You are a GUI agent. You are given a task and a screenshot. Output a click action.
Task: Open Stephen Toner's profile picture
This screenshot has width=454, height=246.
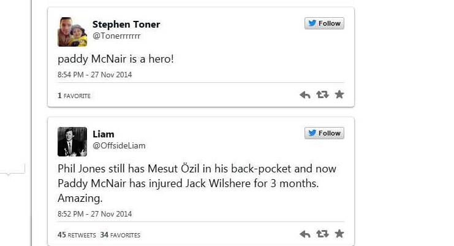(x=72, y=32)
